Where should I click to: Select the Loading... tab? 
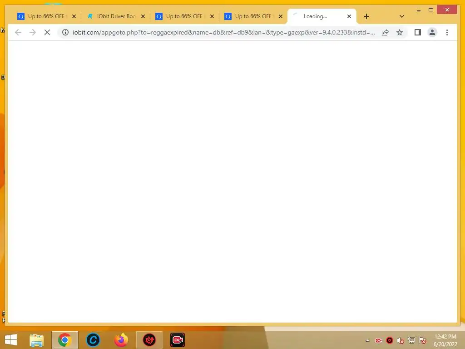click(x=322, y=16)
